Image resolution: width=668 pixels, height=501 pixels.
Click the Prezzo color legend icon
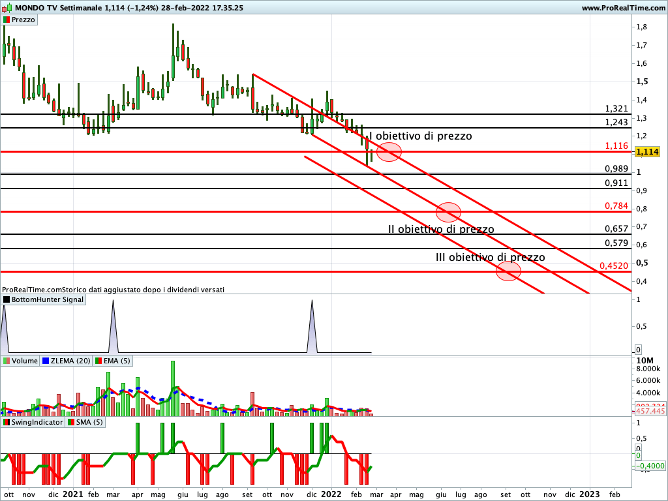pyautogui.click(x=7, y=20)
